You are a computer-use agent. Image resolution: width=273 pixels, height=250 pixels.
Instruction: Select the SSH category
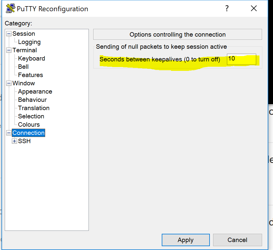pos(24,141)
